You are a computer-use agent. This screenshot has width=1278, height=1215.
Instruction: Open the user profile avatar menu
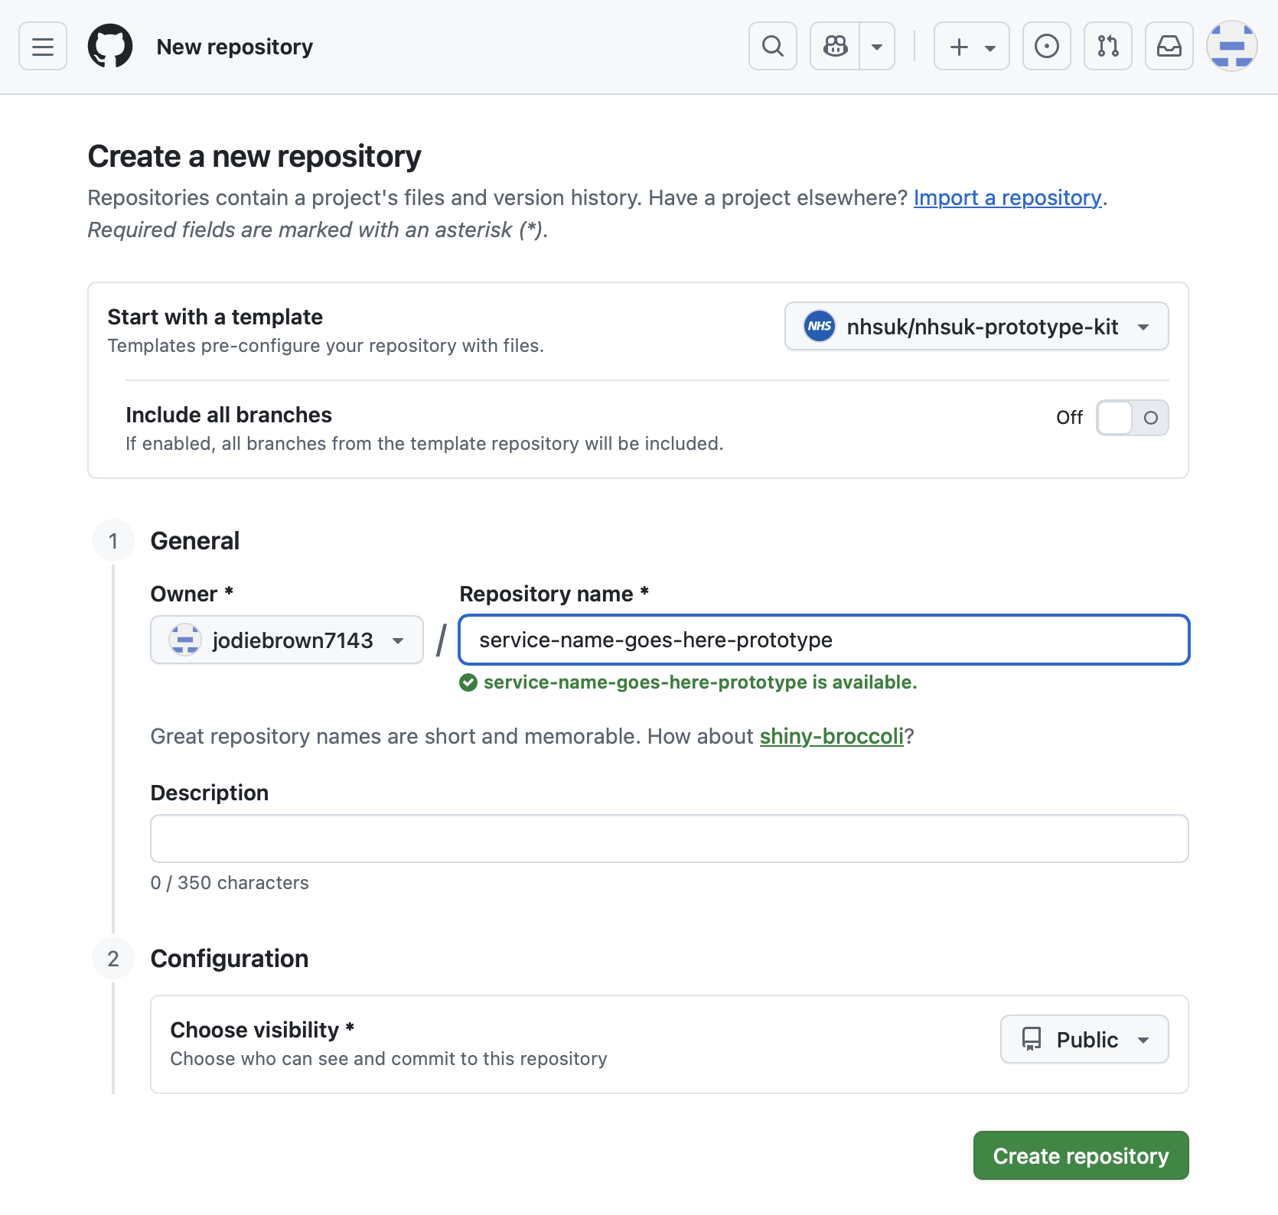pyautogui.click(x=1231, y=47)
